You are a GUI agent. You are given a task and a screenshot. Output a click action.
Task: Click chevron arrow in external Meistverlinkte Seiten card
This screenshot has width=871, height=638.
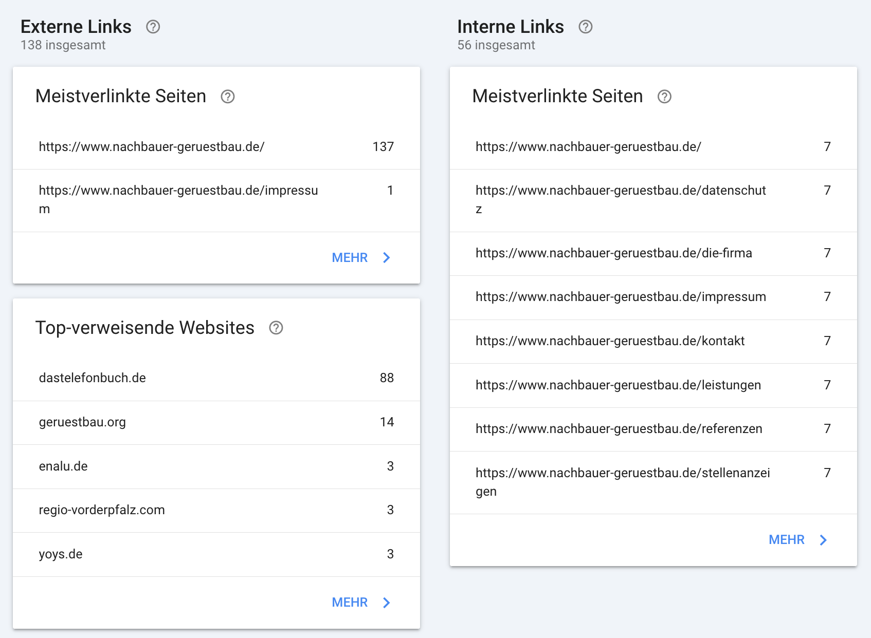click(387, 258)
